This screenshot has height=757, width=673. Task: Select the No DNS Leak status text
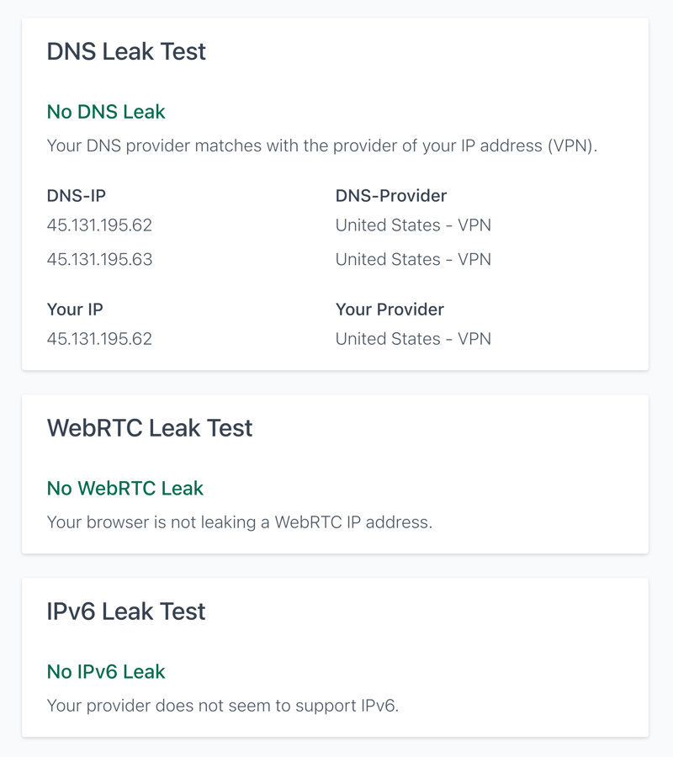[x=106, y=112]
